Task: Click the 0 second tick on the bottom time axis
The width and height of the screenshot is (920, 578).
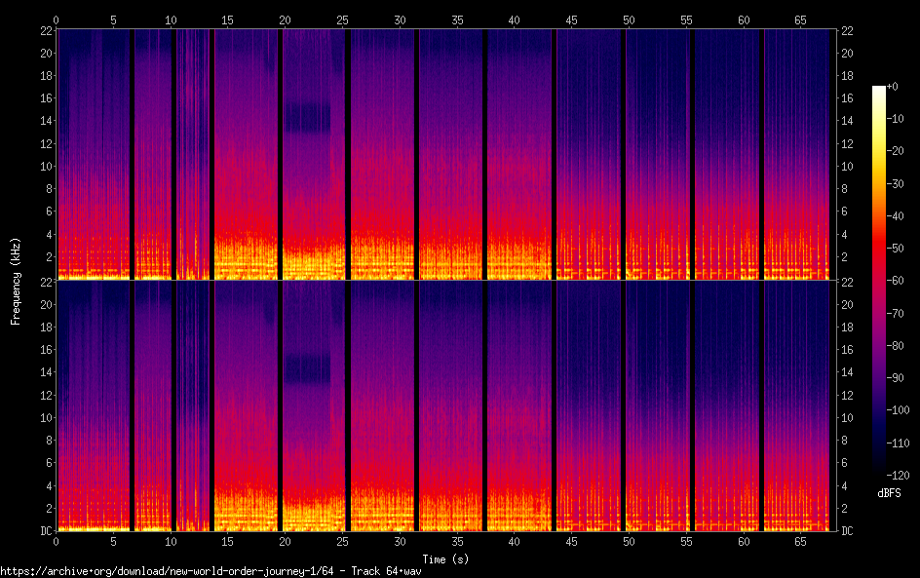Action: (57, 540)
